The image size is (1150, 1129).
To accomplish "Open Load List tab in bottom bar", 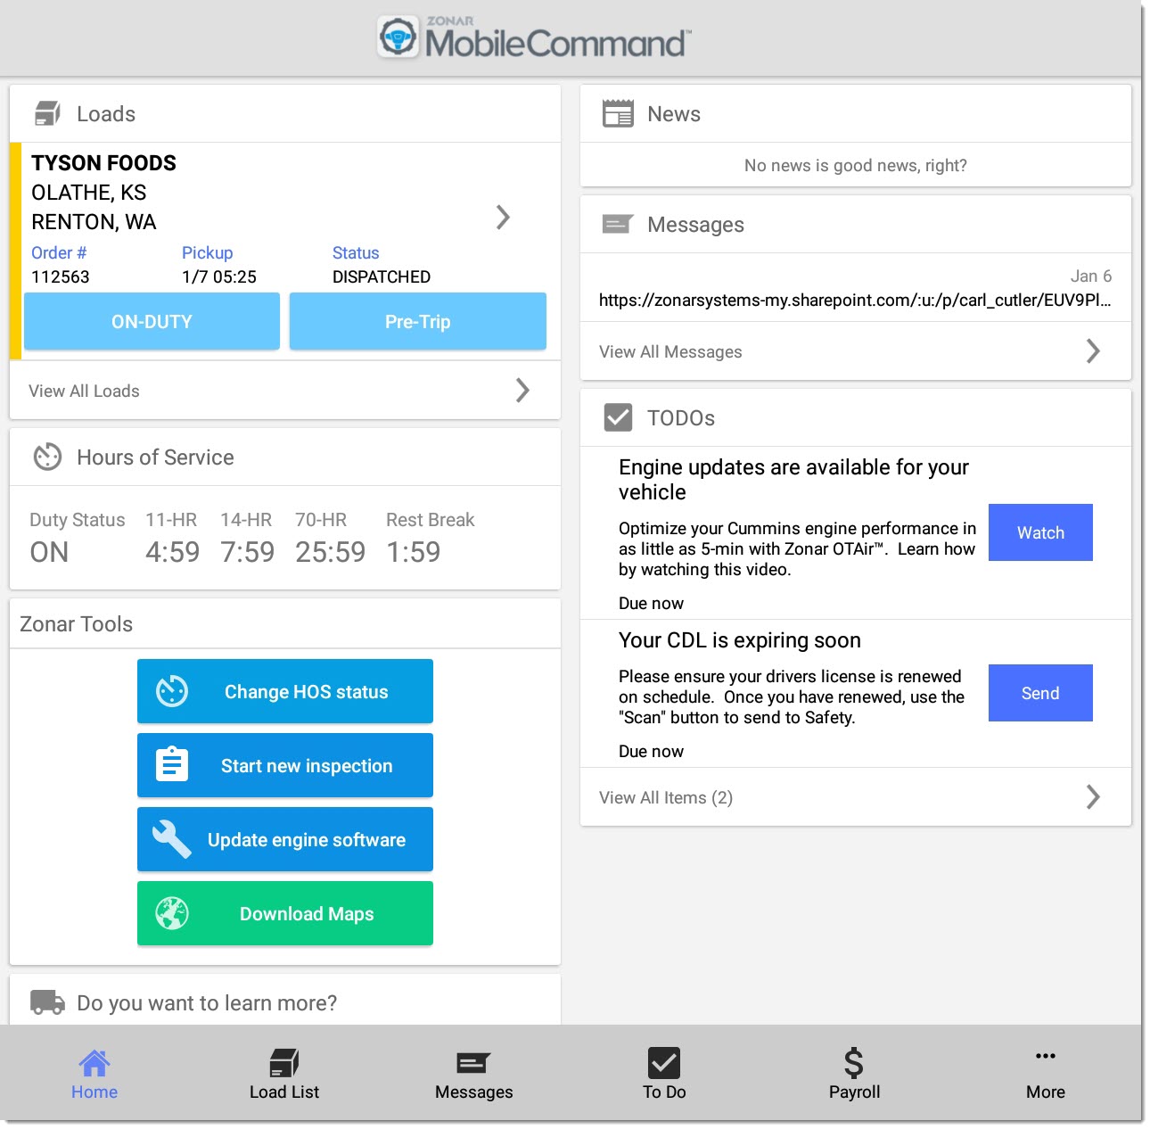I will coord(284,1075).
